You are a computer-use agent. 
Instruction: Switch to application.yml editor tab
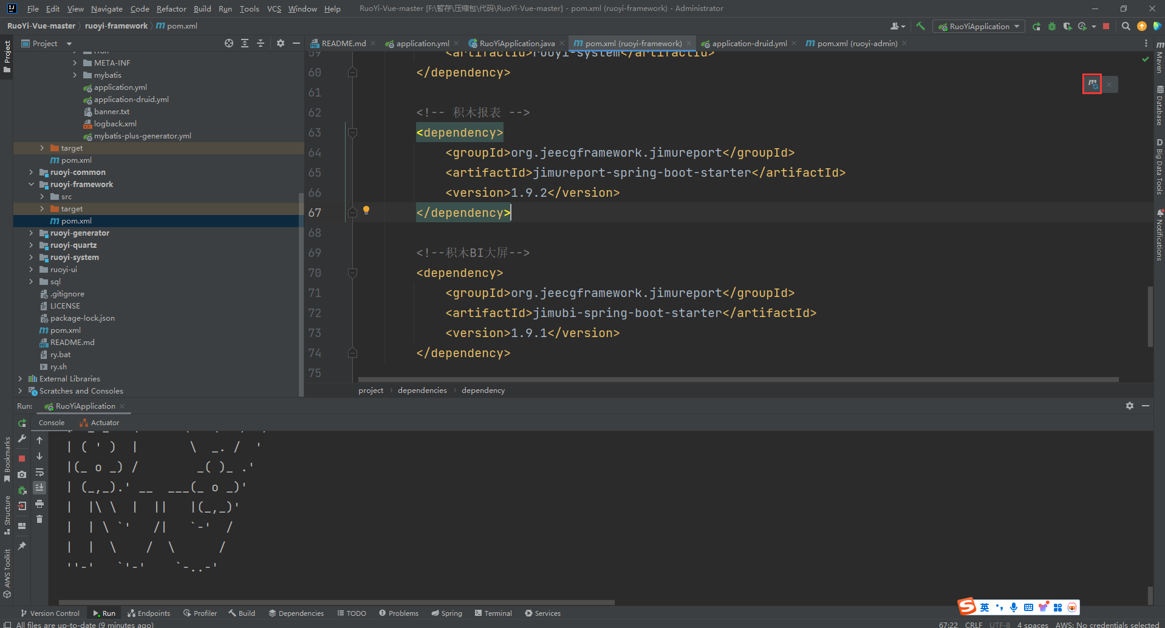pyautogui.click(x=422, y=43)
